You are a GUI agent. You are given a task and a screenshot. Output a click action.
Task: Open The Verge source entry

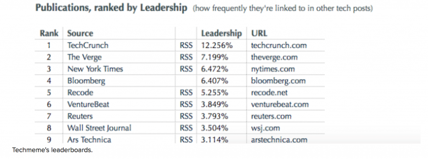pyautogui.click(x=84, y=57)
